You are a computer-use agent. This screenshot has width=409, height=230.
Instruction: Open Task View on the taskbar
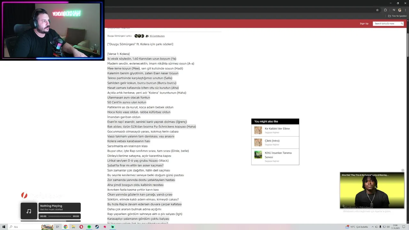tap(58, 227)
